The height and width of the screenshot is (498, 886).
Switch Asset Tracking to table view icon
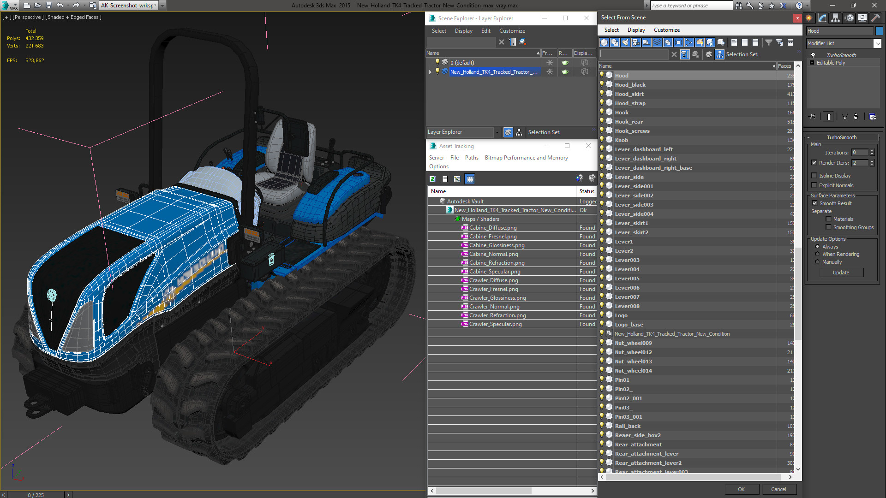pyautogui.click(x=470, y=179)
